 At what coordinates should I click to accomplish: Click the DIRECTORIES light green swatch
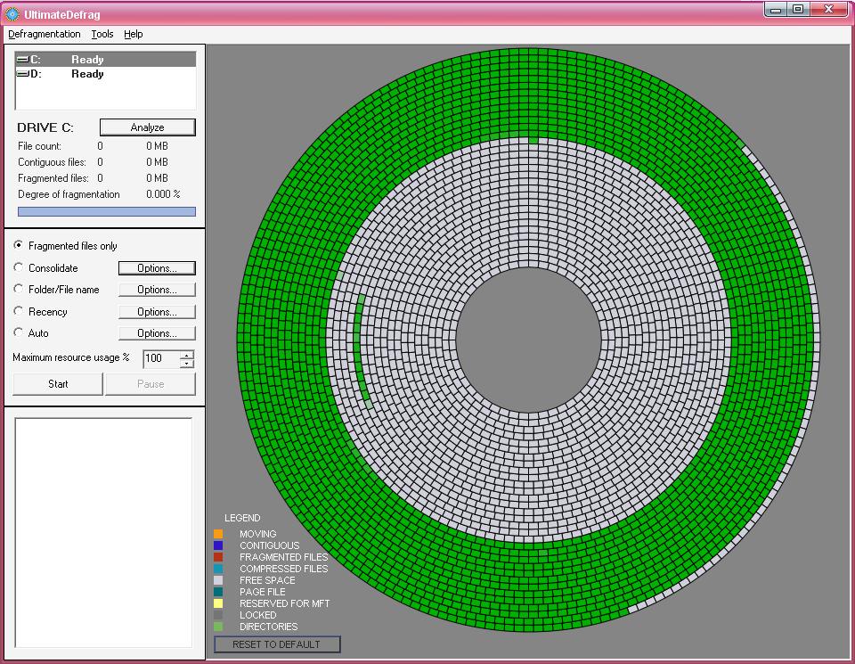(218, 627)
